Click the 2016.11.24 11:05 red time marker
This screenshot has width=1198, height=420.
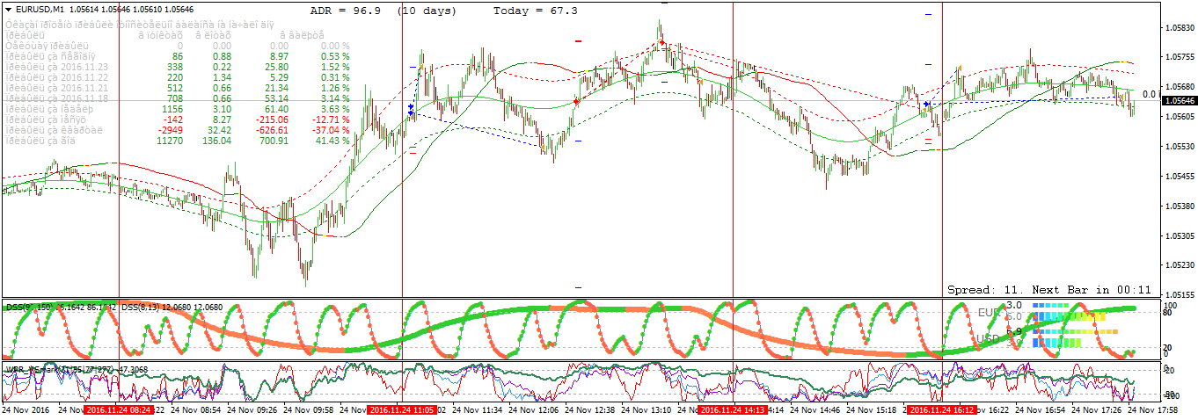(402, 409)
